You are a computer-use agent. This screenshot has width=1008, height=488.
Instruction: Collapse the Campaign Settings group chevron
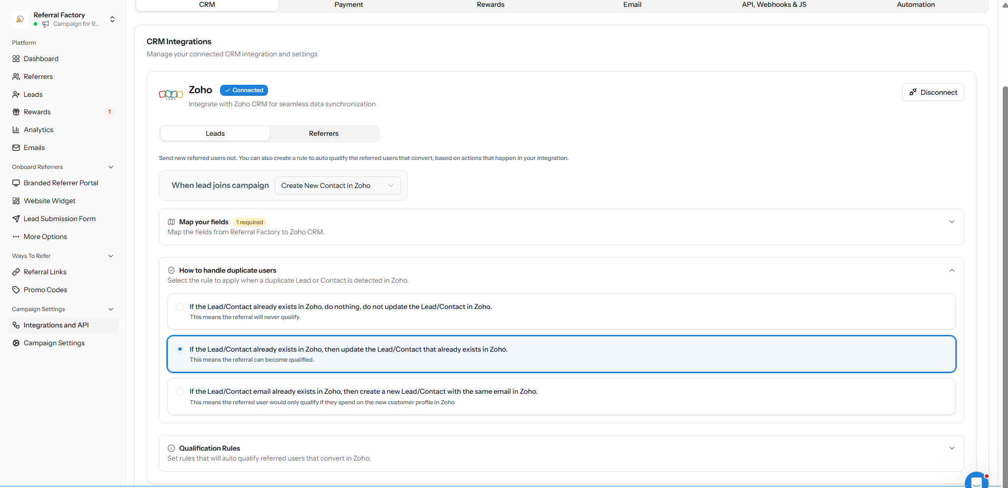point(111,310)
